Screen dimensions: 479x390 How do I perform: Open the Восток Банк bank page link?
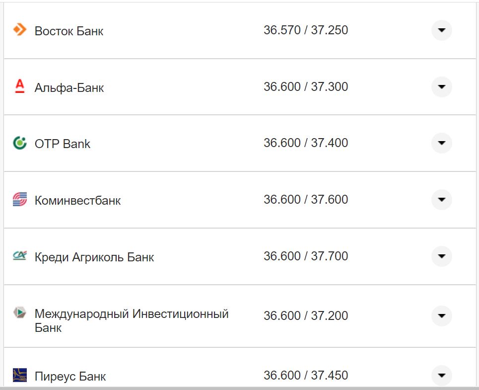68,31
